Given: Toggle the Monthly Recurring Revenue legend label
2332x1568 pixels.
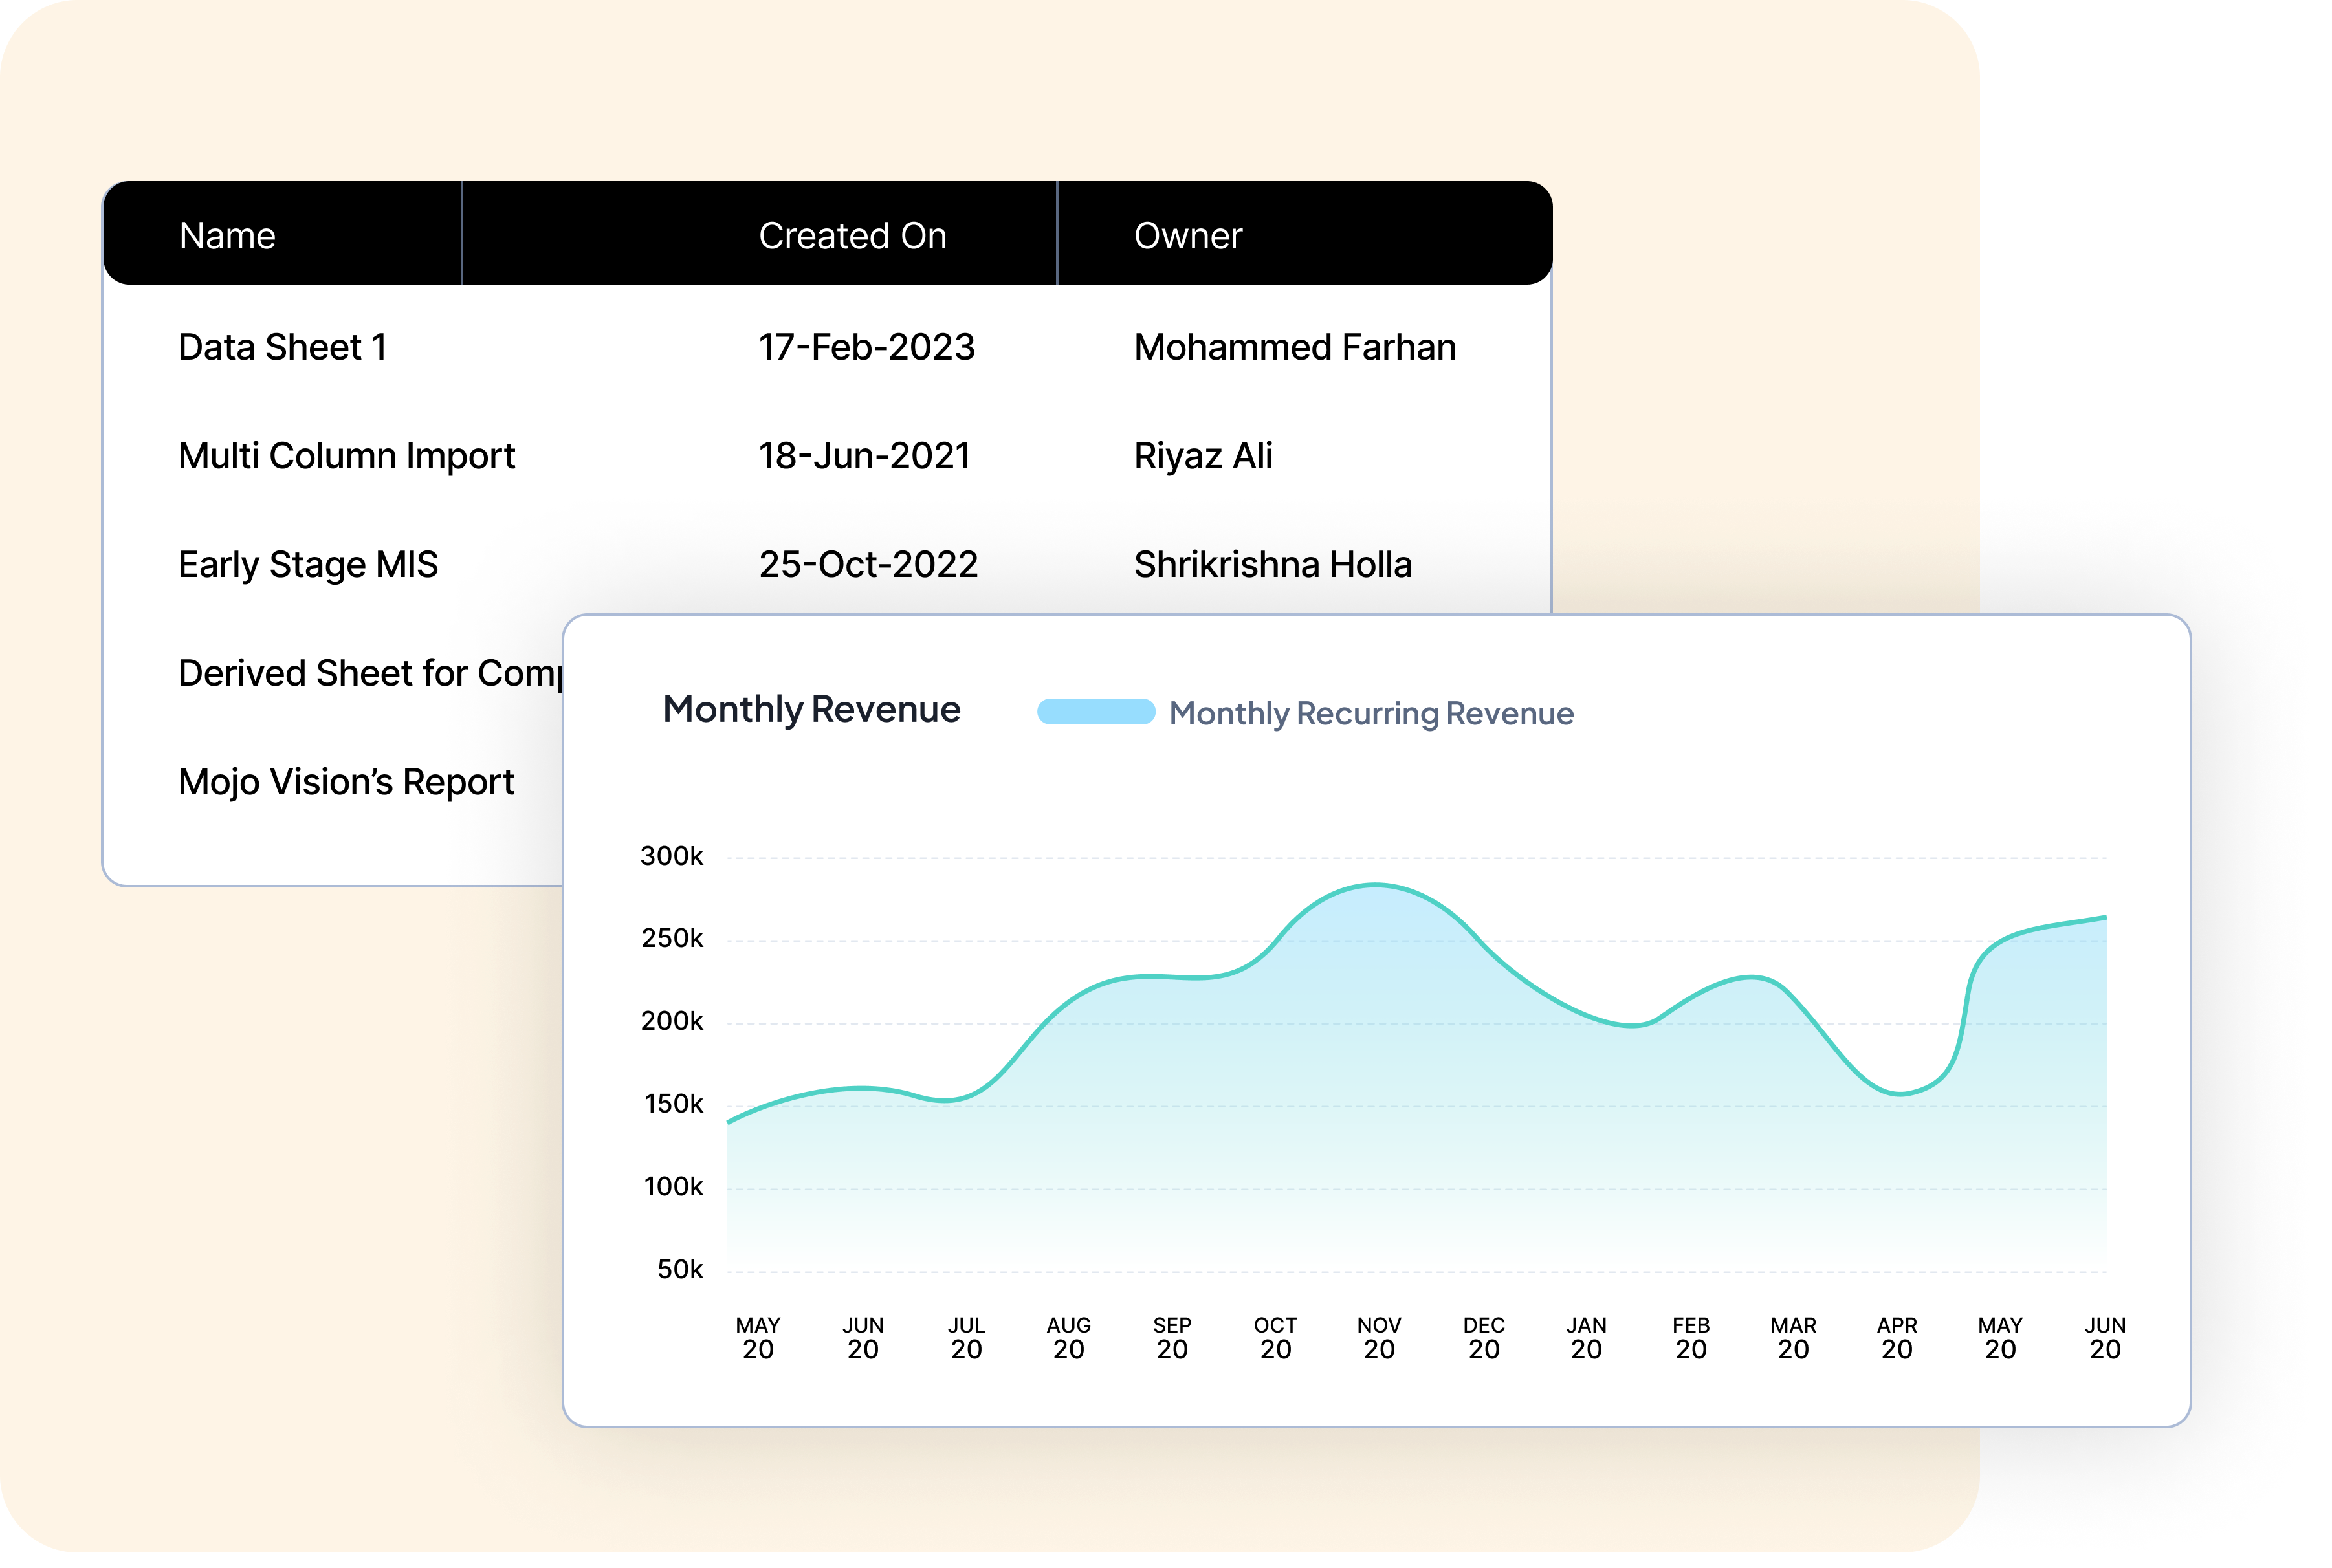Looking at the screenshot, I should coord(1371,714).
